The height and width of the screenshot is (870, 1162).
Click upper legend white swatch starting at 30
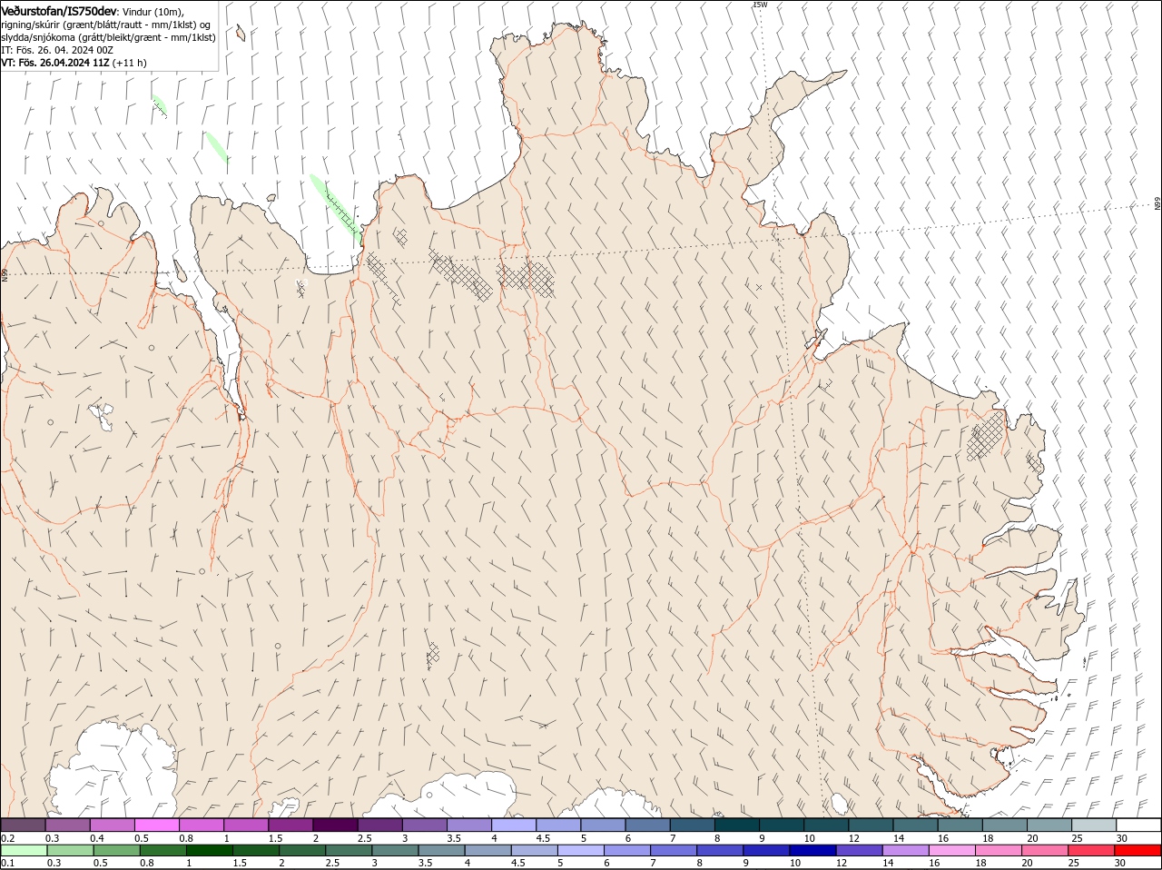pyautogui.click(x=1138, y=825)
